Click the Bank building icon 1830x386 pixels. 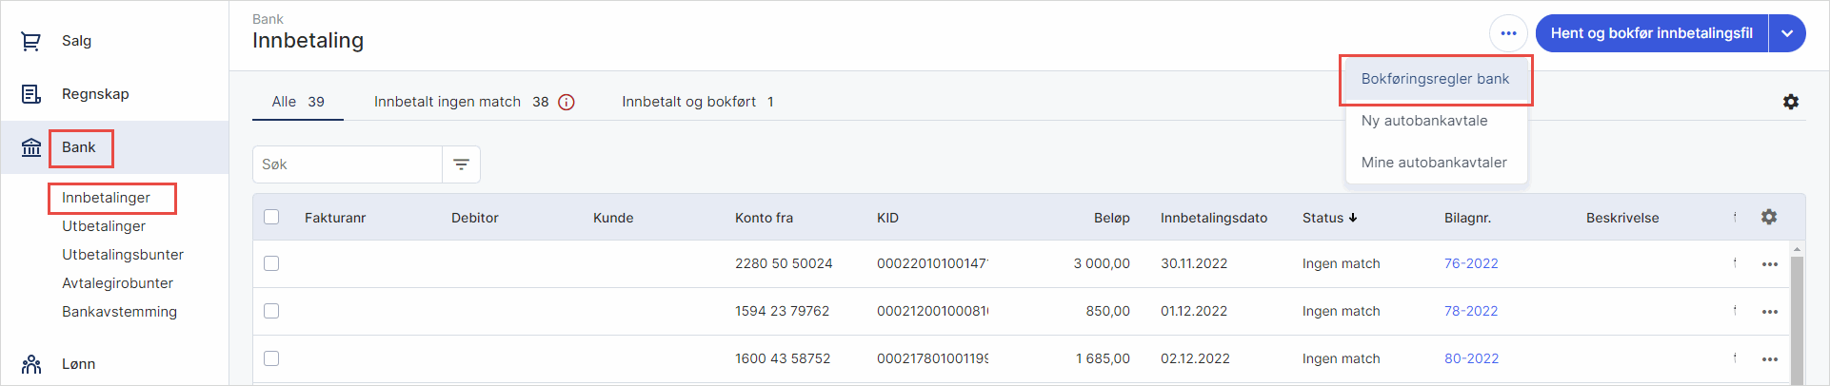click(31, 147)
